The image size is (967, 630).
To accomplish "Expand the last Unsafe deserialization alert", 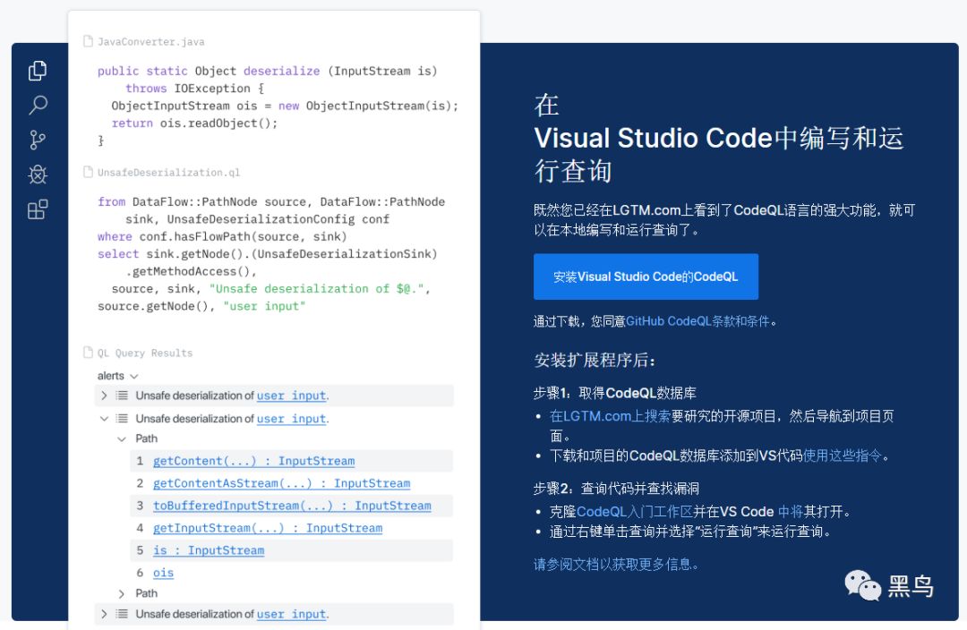I will point(104,614).
